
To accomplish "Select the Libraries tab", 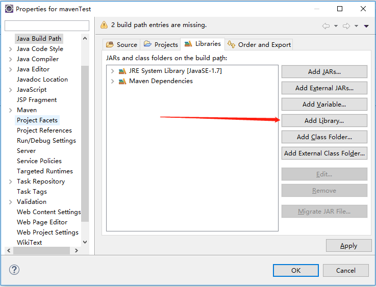I will click(x=203, y=44).
